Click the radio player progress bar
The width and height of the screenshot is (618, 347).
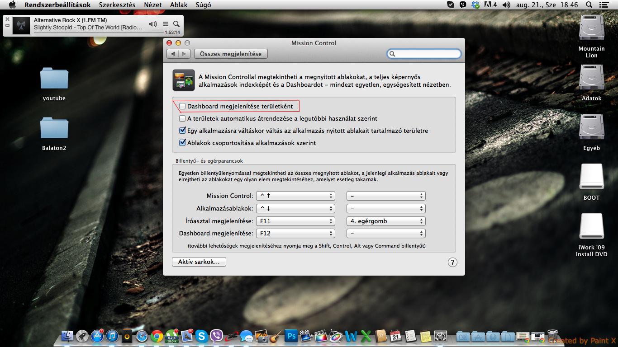click(98, 33)
